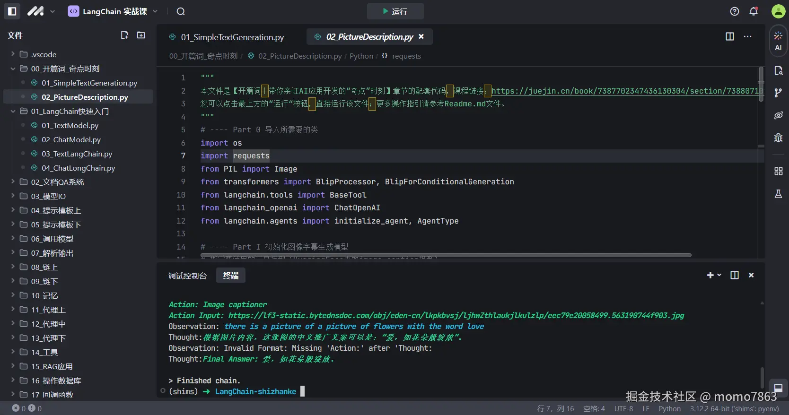
Task: Open the debug bug icon in sidebar
Action: point(778,138)
